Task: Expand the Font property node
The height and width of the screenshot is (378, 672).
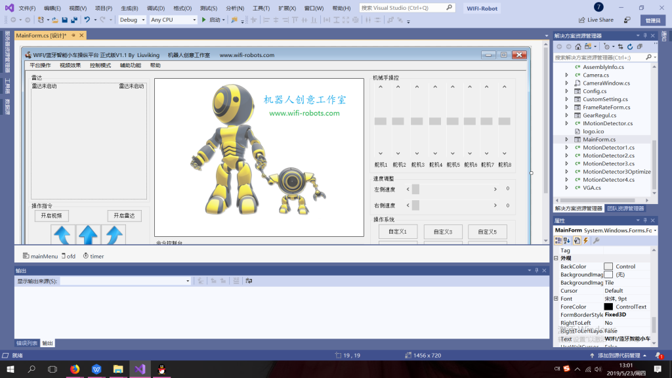Action: click(x=556, y=299)
